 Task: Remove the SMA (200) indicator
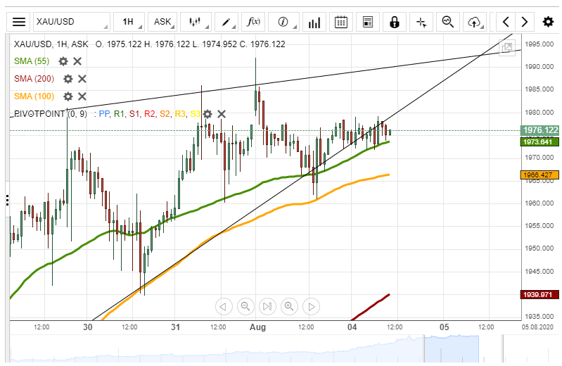[82, 79]
